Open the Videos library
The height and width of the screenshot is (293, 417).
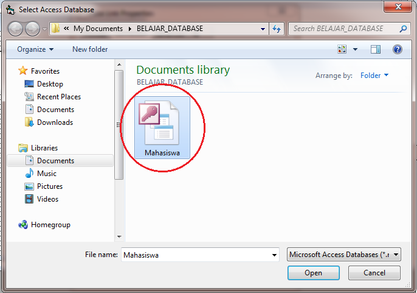tap(41, 199)
